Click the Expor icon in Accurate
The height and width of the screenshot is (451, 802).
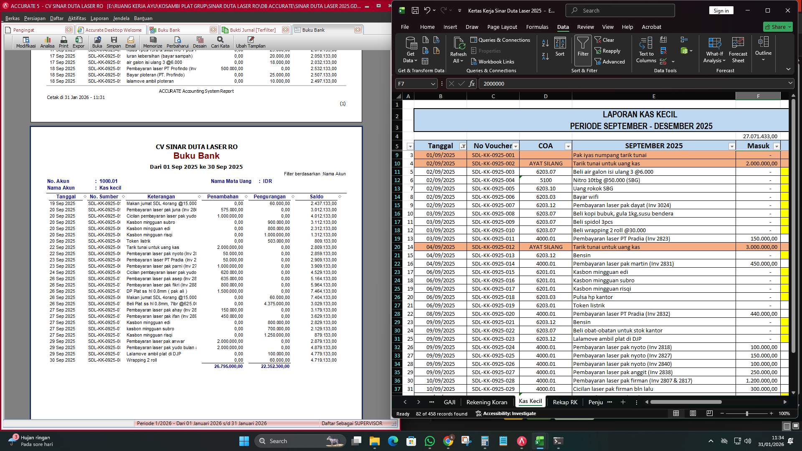coord(79,41)
